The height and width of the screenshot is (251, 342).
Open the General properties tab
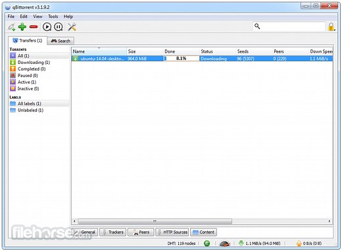click(85, 232)
